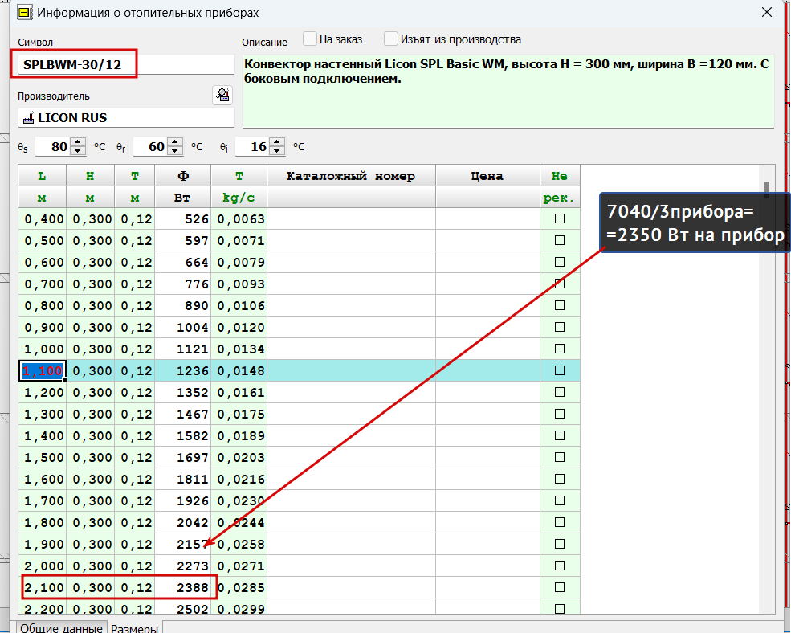Switch to the 'Размеры' tab

coord(135,628)
